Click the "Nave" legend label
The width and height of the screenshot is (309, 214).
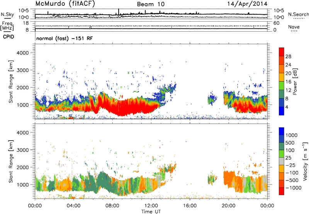pos(294,27)
